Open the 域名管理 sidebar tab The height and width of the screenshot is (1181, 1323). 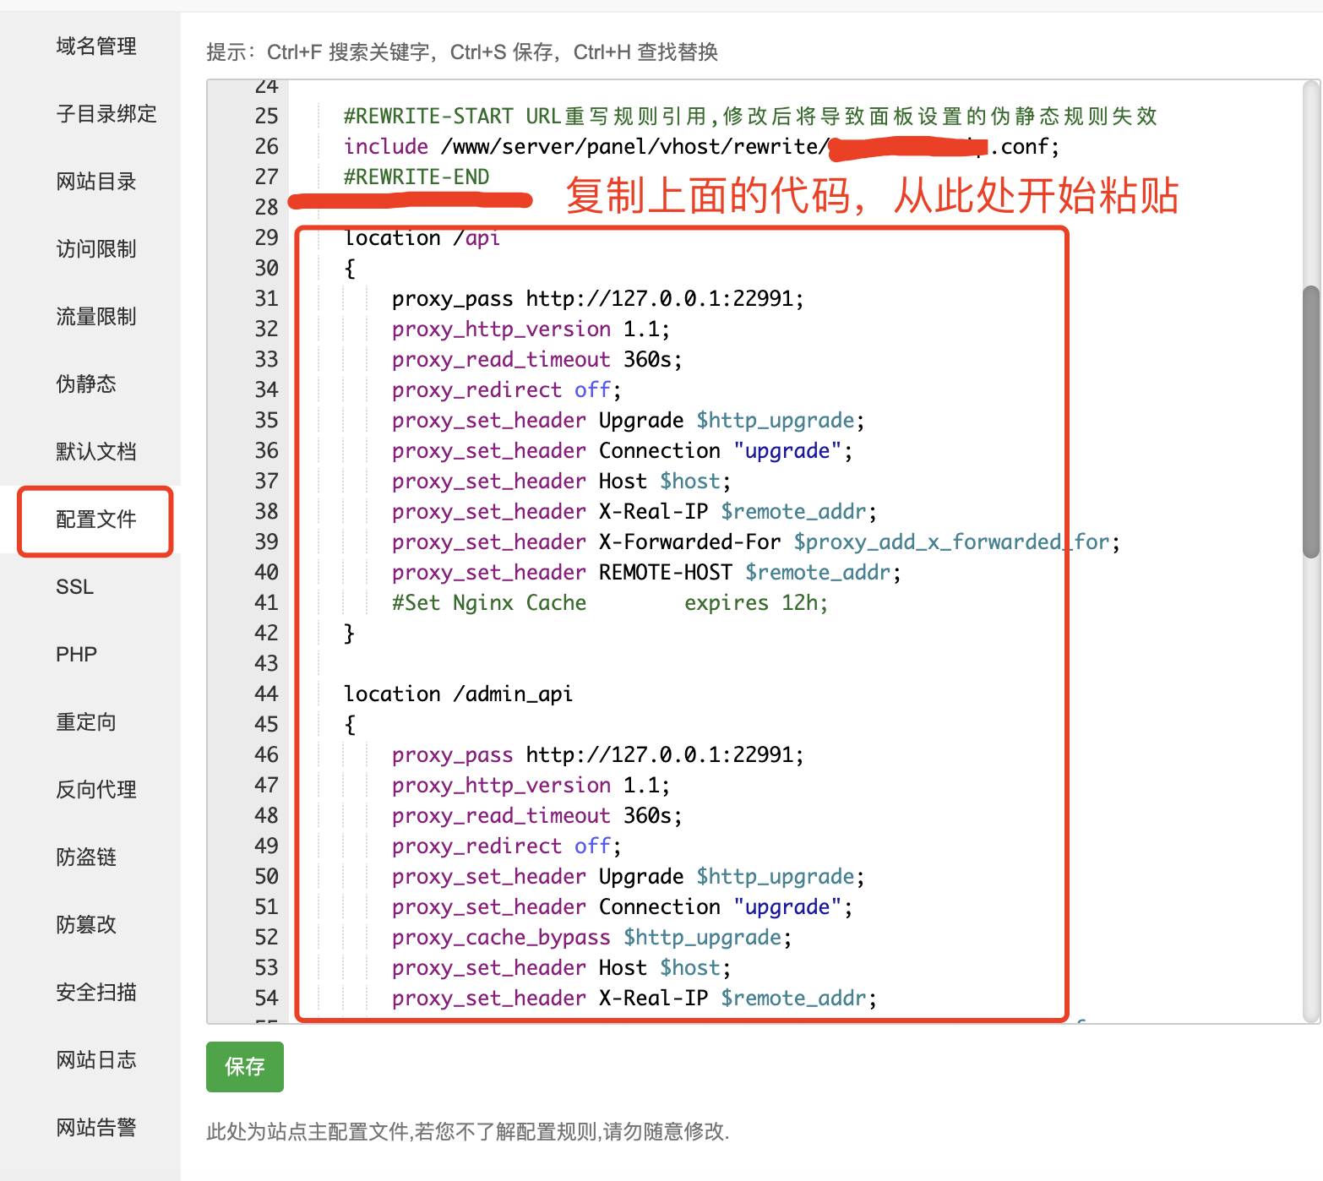click(x=95, y=46)
